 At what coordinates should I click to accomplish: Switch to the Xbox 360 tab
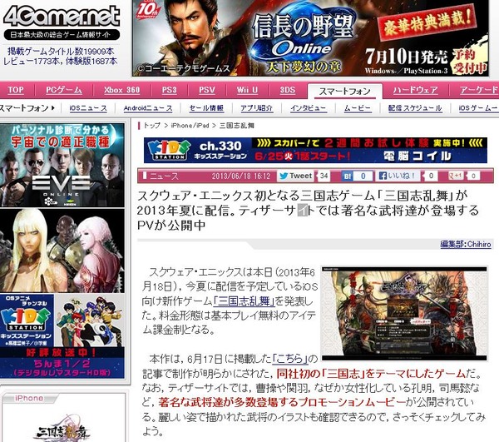(x=122, y=90)
